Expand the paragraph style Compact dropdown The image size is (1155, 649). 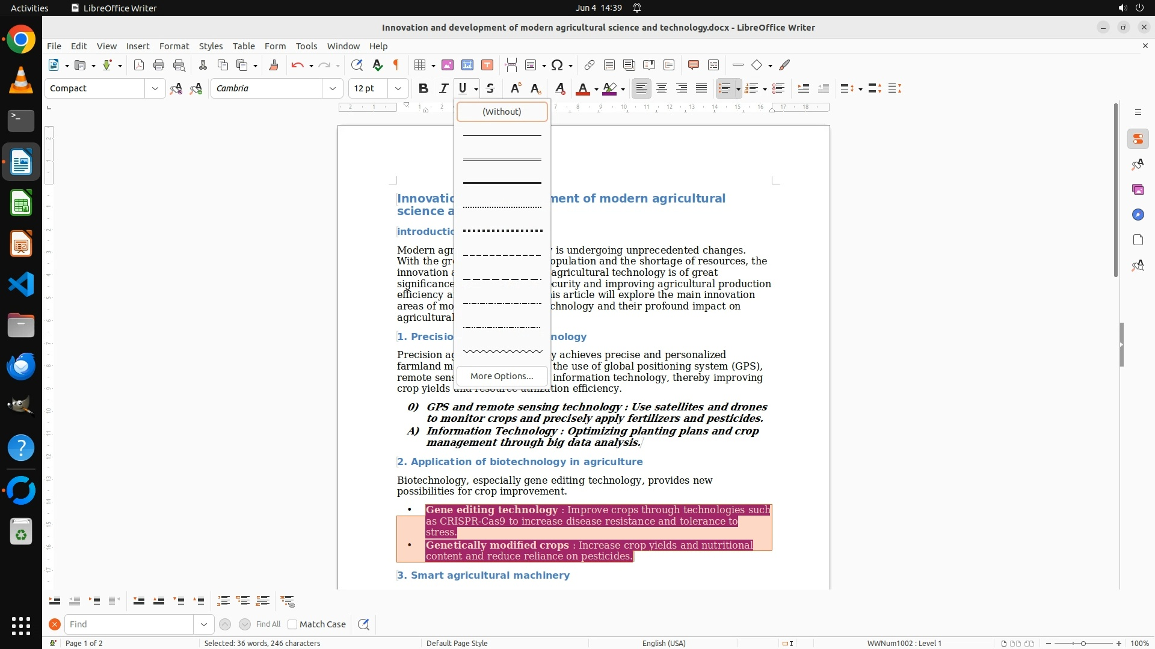[x=155, y=88]
